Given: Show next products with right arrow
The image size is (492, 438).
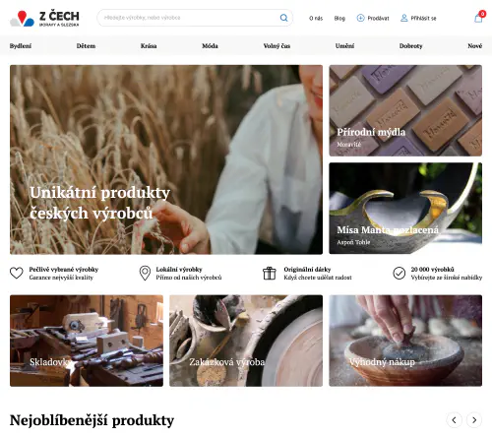Looking at the screenshot, I should pos(474,420).
